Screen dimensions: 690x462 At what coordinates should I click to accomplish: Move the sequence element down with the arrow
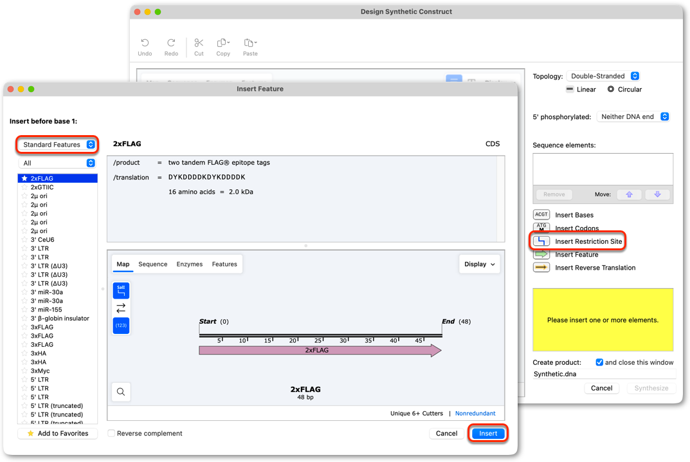[x=657, y=194]
